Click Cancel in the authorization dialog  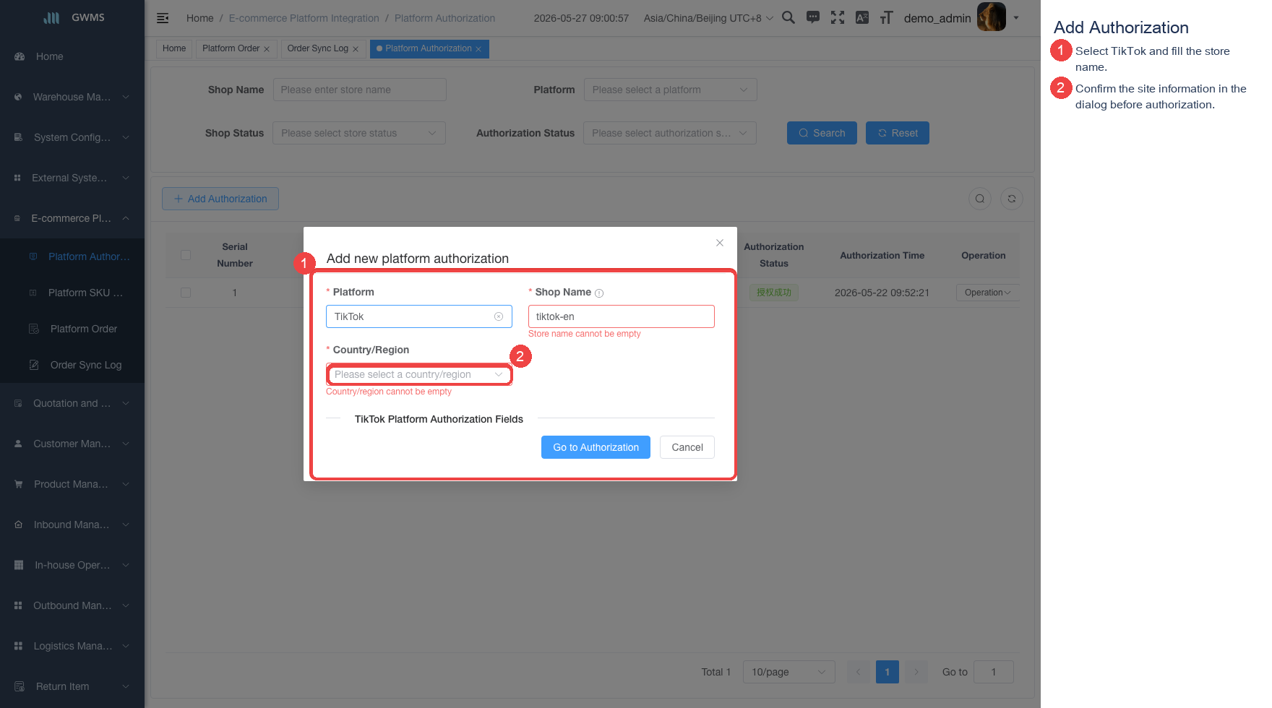(x=687, y=447)
